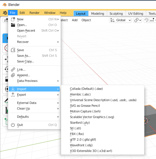The image size is (156, 159).
Task: Expand the External Data submenu
Action: click(x=58, y=103)
